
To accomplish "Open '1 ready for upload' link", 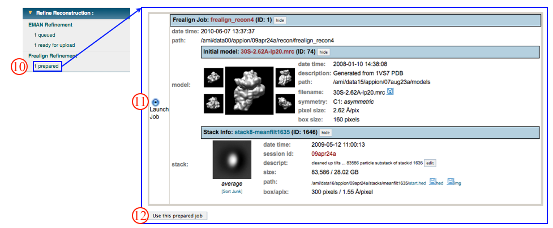I will click(x=54, y=45).
